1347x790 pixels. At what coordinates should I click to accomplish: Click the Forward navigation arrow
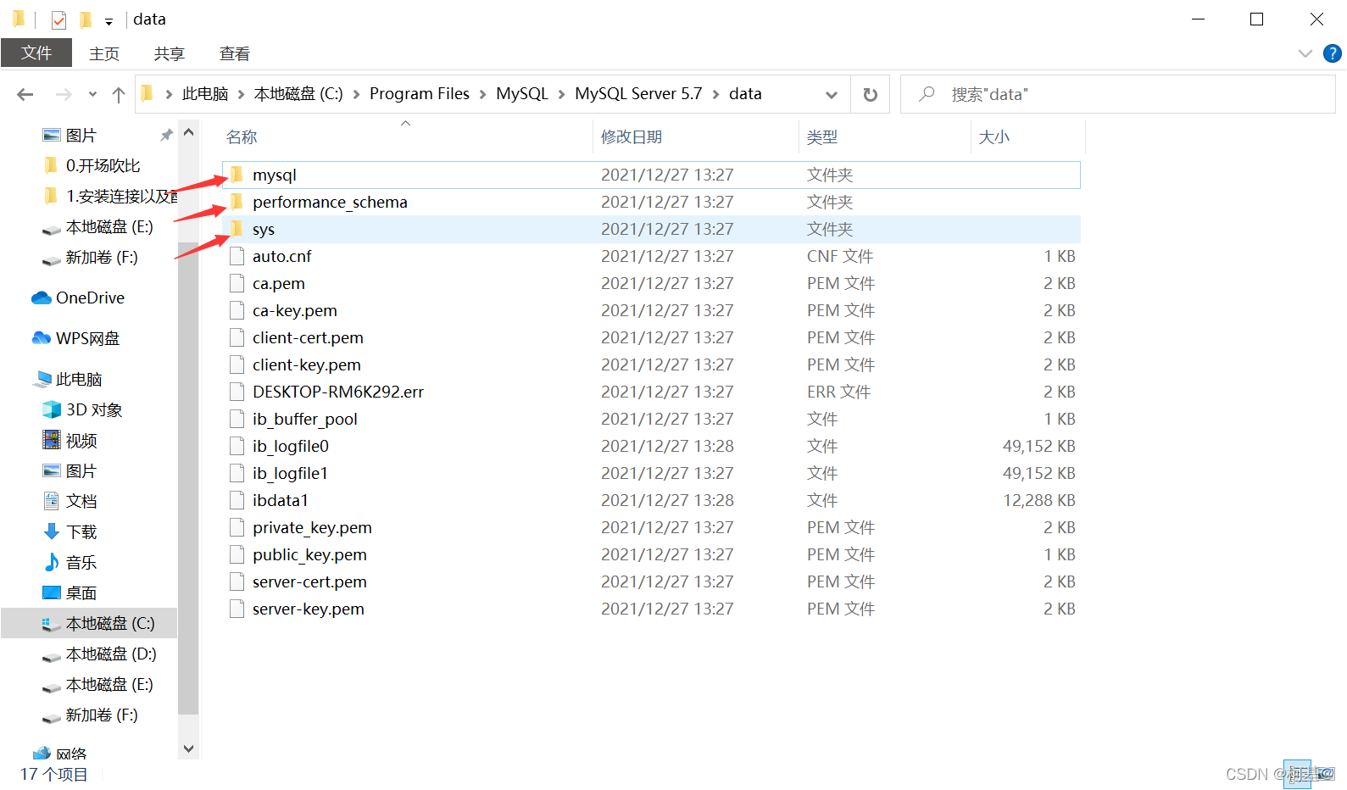point(64,94)
